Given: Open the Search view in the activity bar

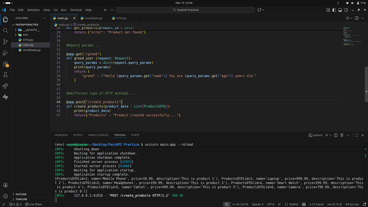Looking at the screenshot, I should coord(5,31).
